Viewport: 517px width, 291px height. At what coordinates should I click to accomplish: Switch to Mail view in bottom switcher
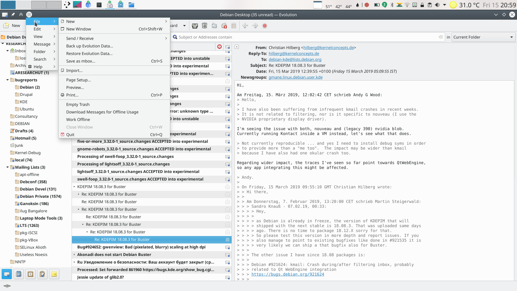coord(7,274)
